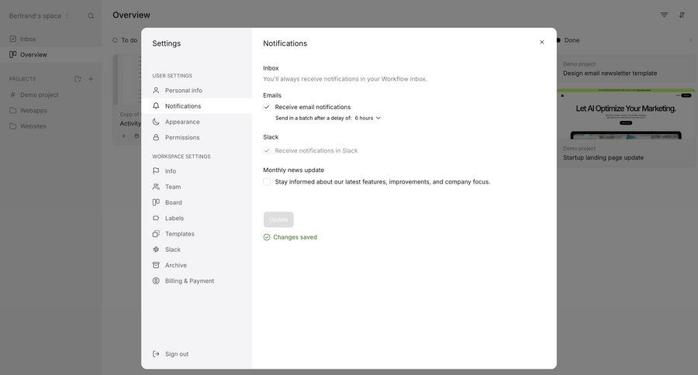Viewport: 698px width, 375px height.
Task: Toggle Receive notifications in Slack checkbox
Action: [x=267, y=150]
